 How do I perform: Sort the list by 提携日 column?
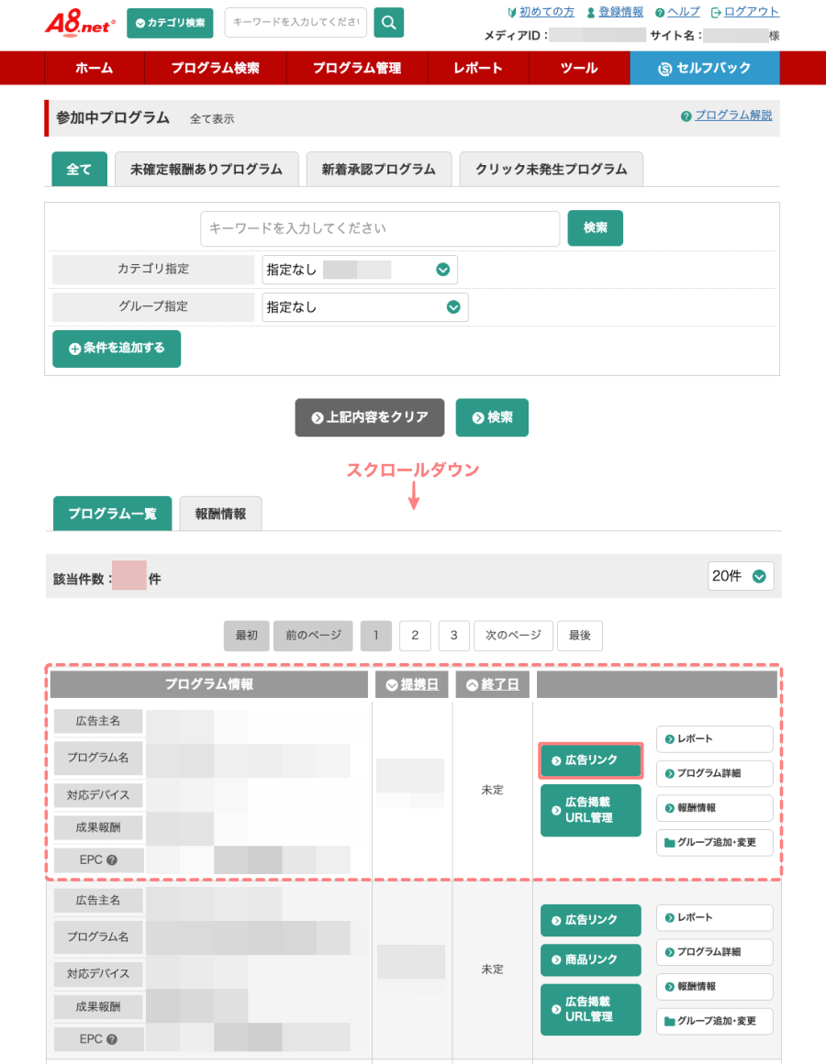tap(412, 684)
